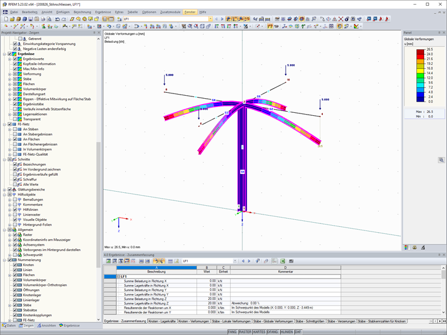Screen dimensions: 447x335
Task: Switch to the Knoten - Lagerkräfte tab
Action: pos(162,321)
